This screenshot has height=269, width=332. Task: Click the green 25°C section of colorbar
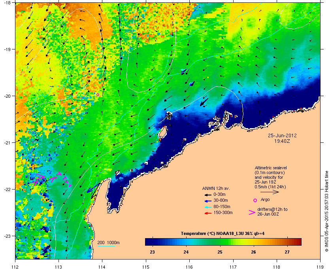click(220, 242)
